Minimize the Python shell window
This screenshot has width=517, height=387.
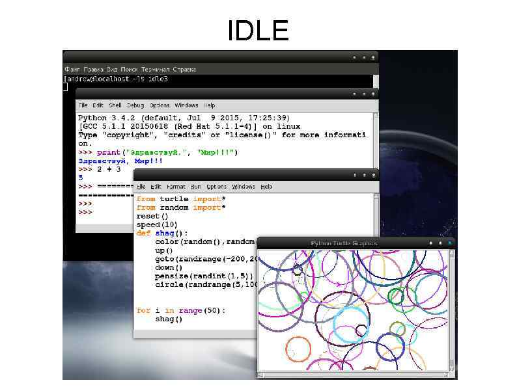[354, 94]
